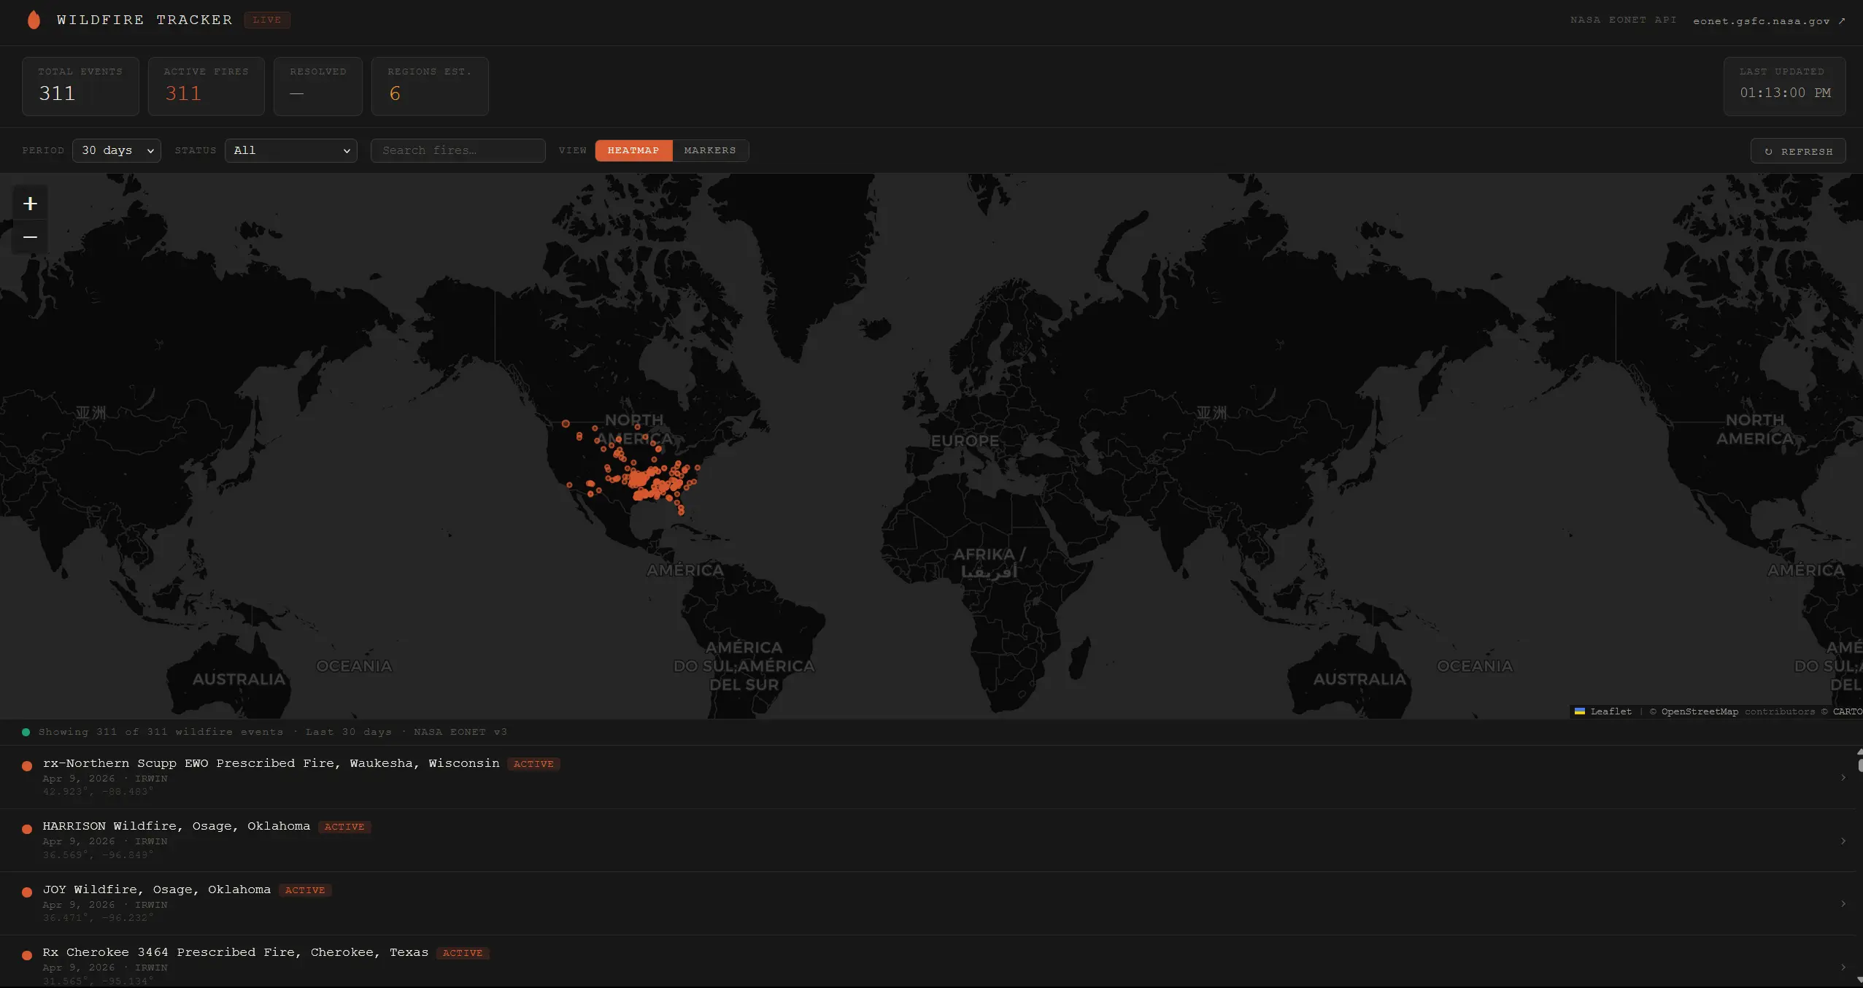The image size is (1863, 988).
Task: Click the Refresh button
Action: click(1798, 151)
